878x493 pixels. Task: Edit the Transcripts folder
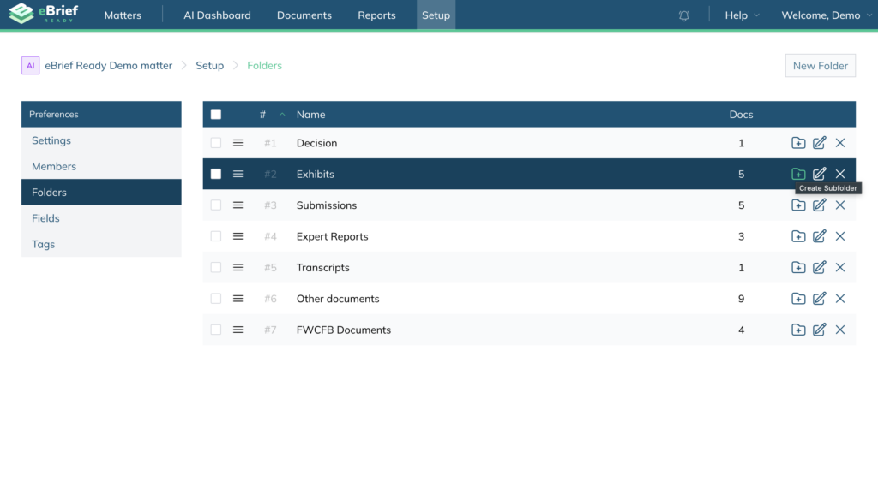(819, 267)
